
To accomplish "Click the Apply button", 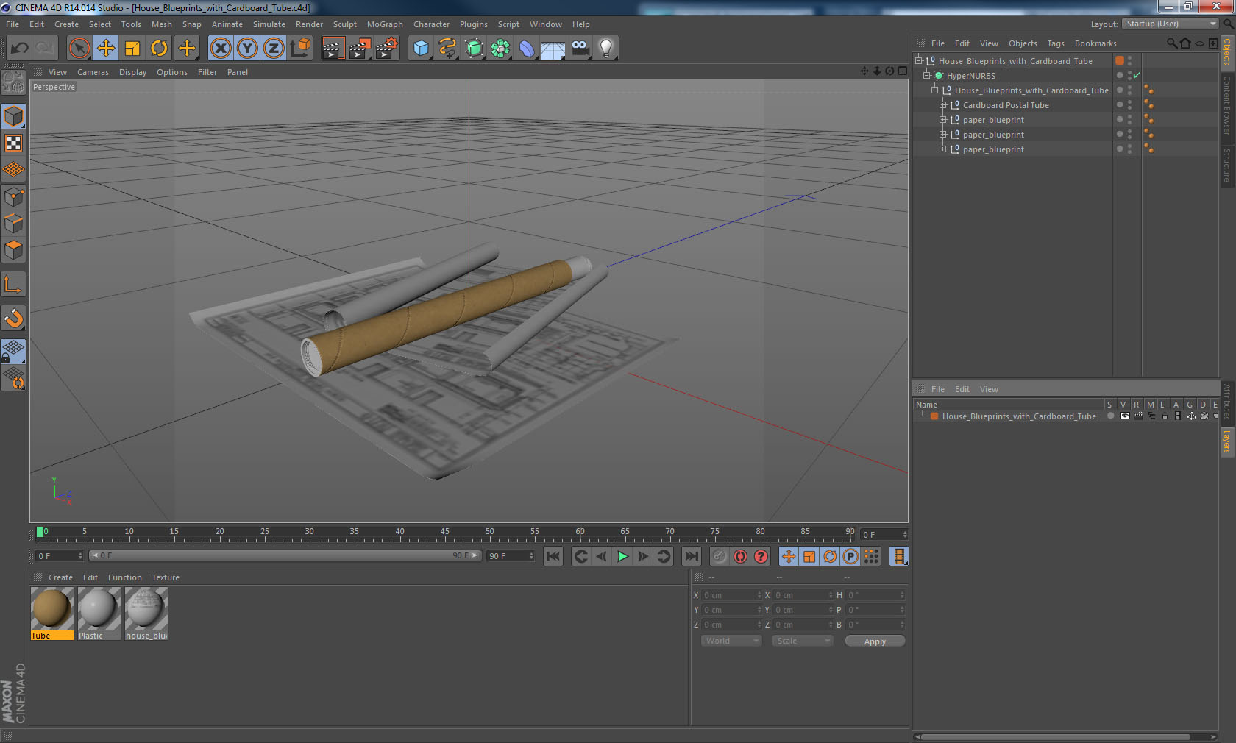I will point(875,641).
